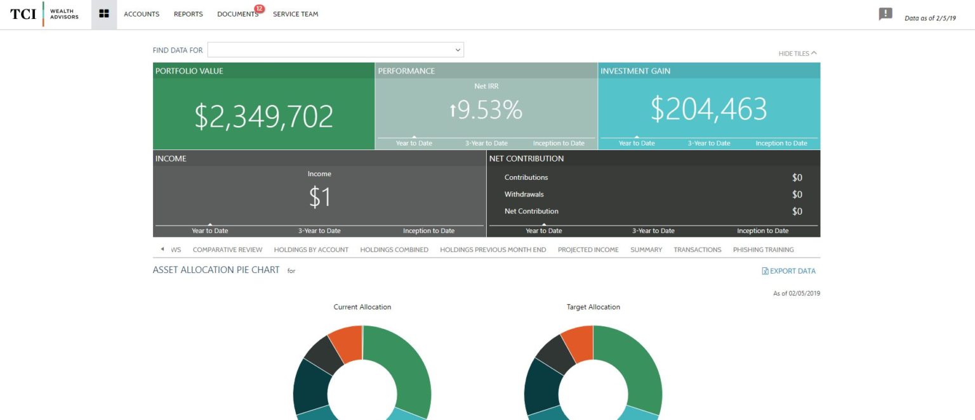Open the Accounts menu
Viewport: 975px width, 420px height.
(141, 14)
